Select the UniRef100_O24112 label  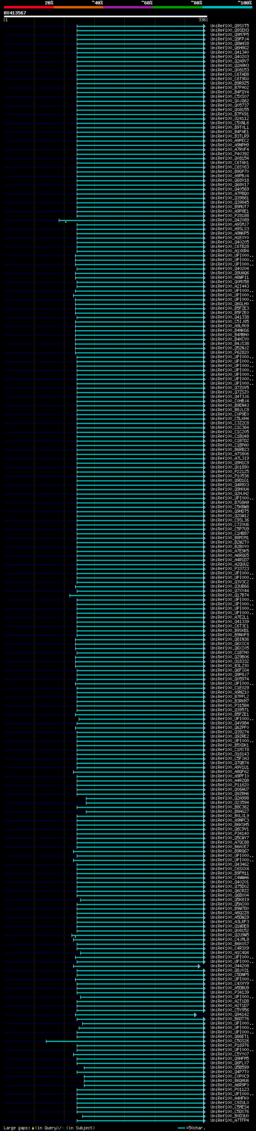pos(229,118)
